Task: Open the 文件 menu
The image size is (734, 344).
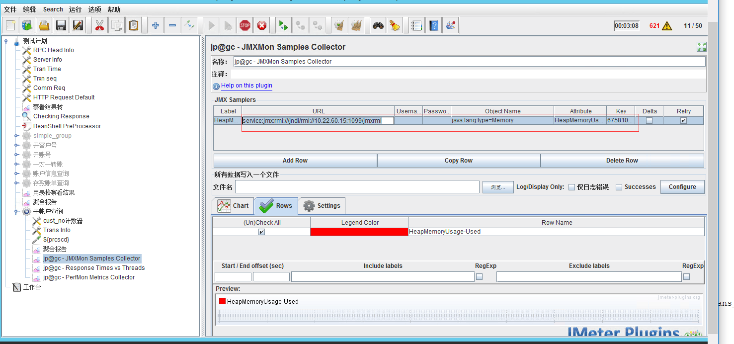Action: pyautogui.click(x=10, y=9)
